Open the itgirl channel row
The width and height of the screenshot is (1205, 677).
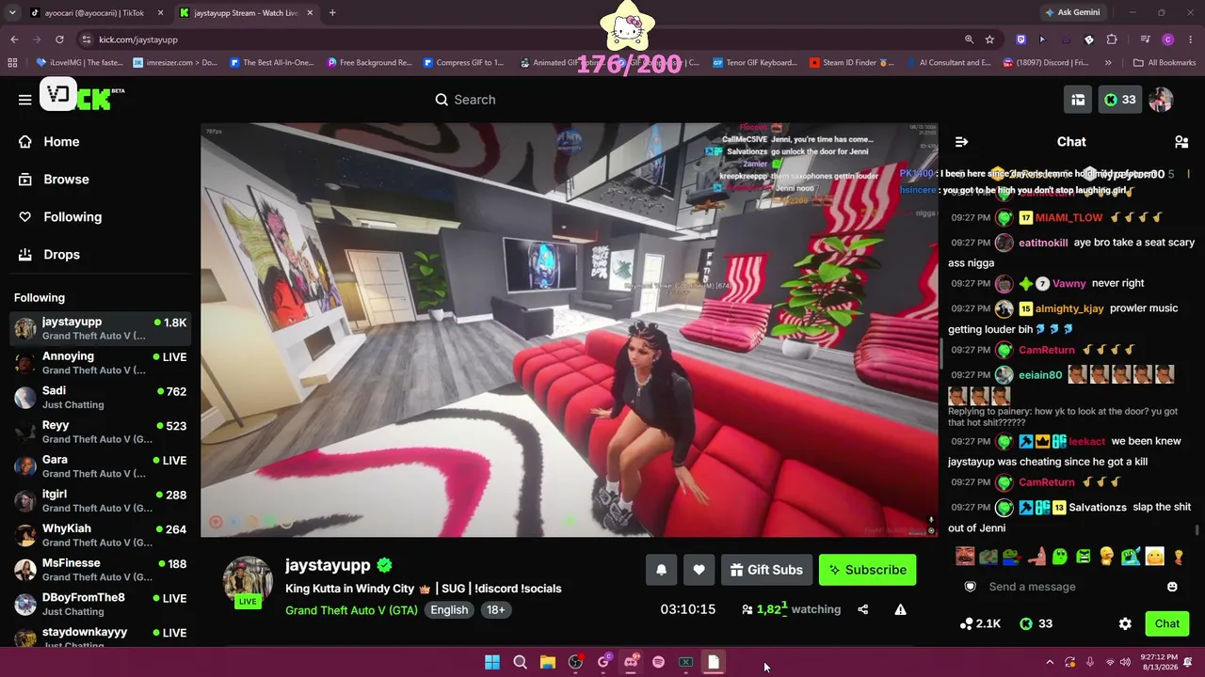click(x=100, y=500)
